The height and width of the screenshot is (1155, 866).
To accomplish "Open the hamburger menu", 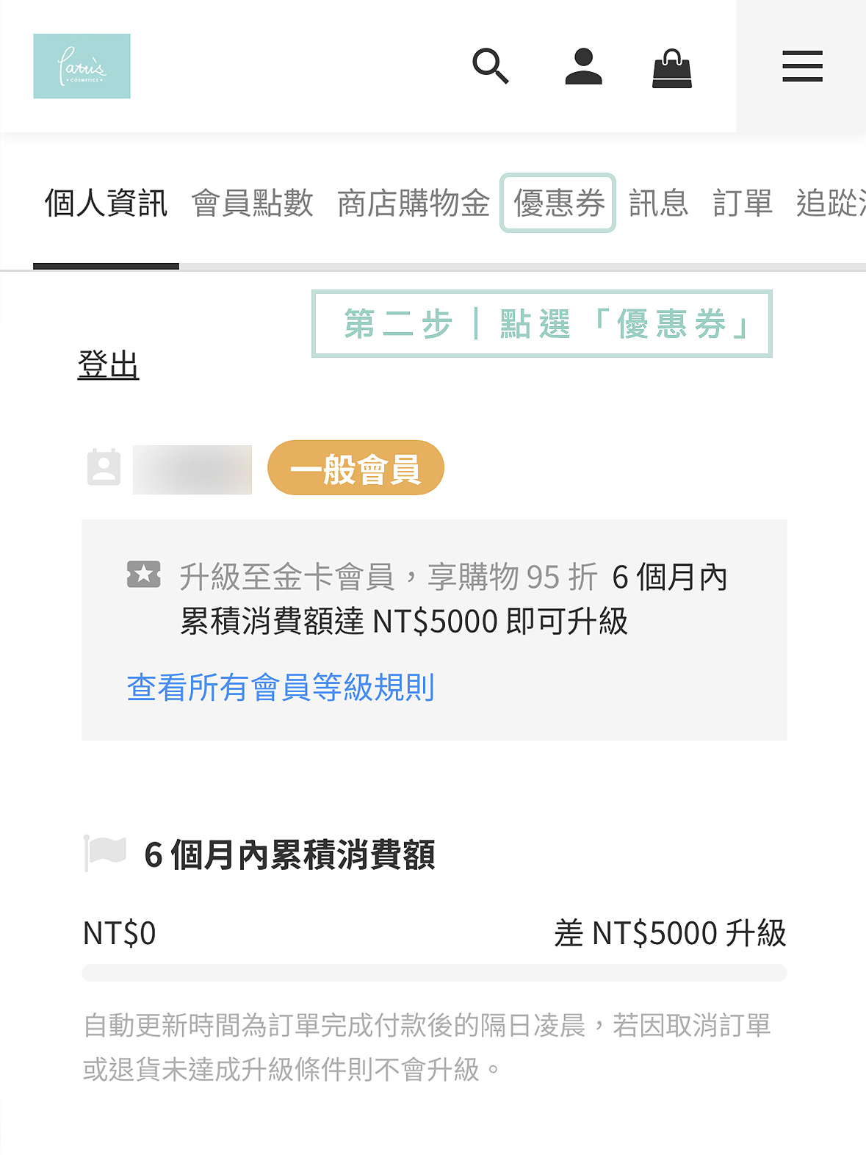I will 802,66.
